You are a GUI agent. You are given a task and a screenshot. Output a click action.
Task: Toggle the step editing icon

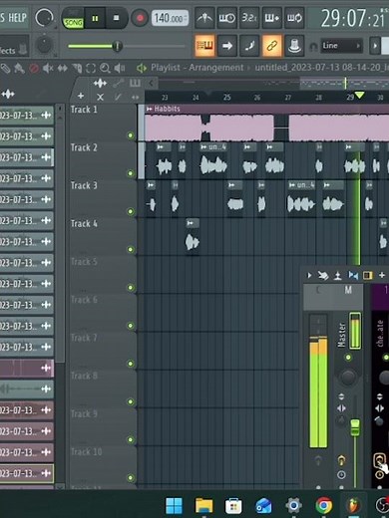249,46
